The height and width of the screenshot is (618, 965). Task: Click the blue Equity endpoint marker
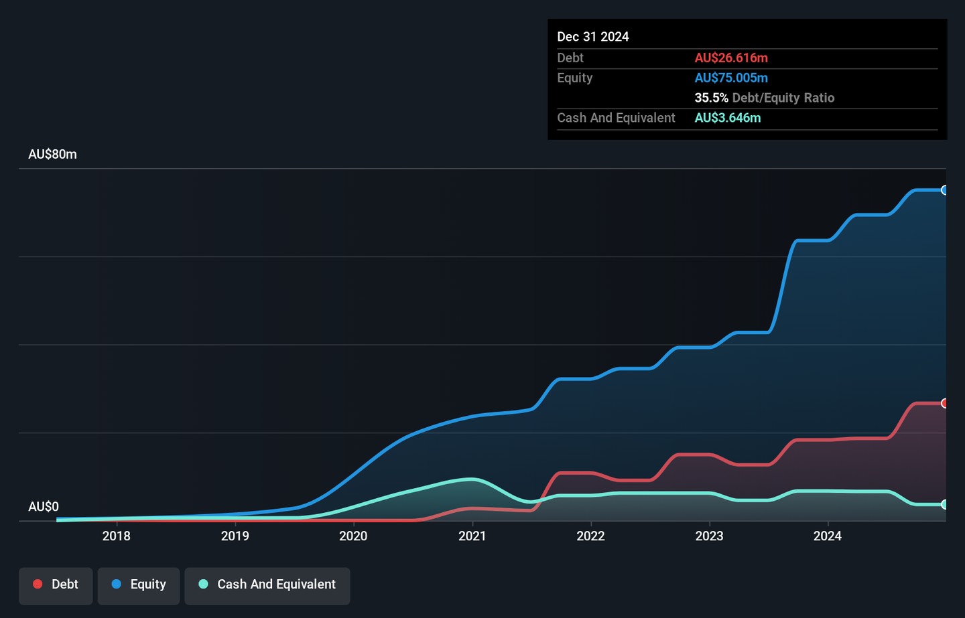click(x=944, y=190)
